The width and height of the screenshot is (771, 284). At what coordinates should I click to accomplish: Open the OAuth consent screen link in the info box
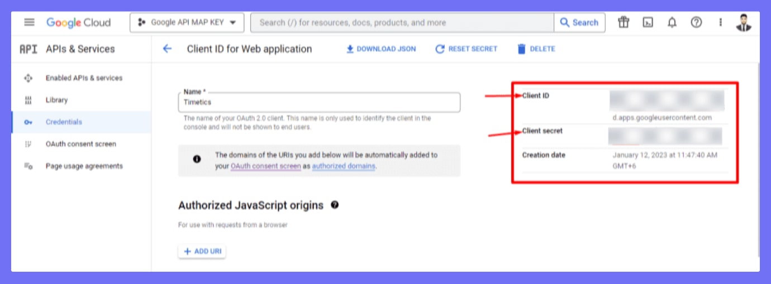(266, 166)
